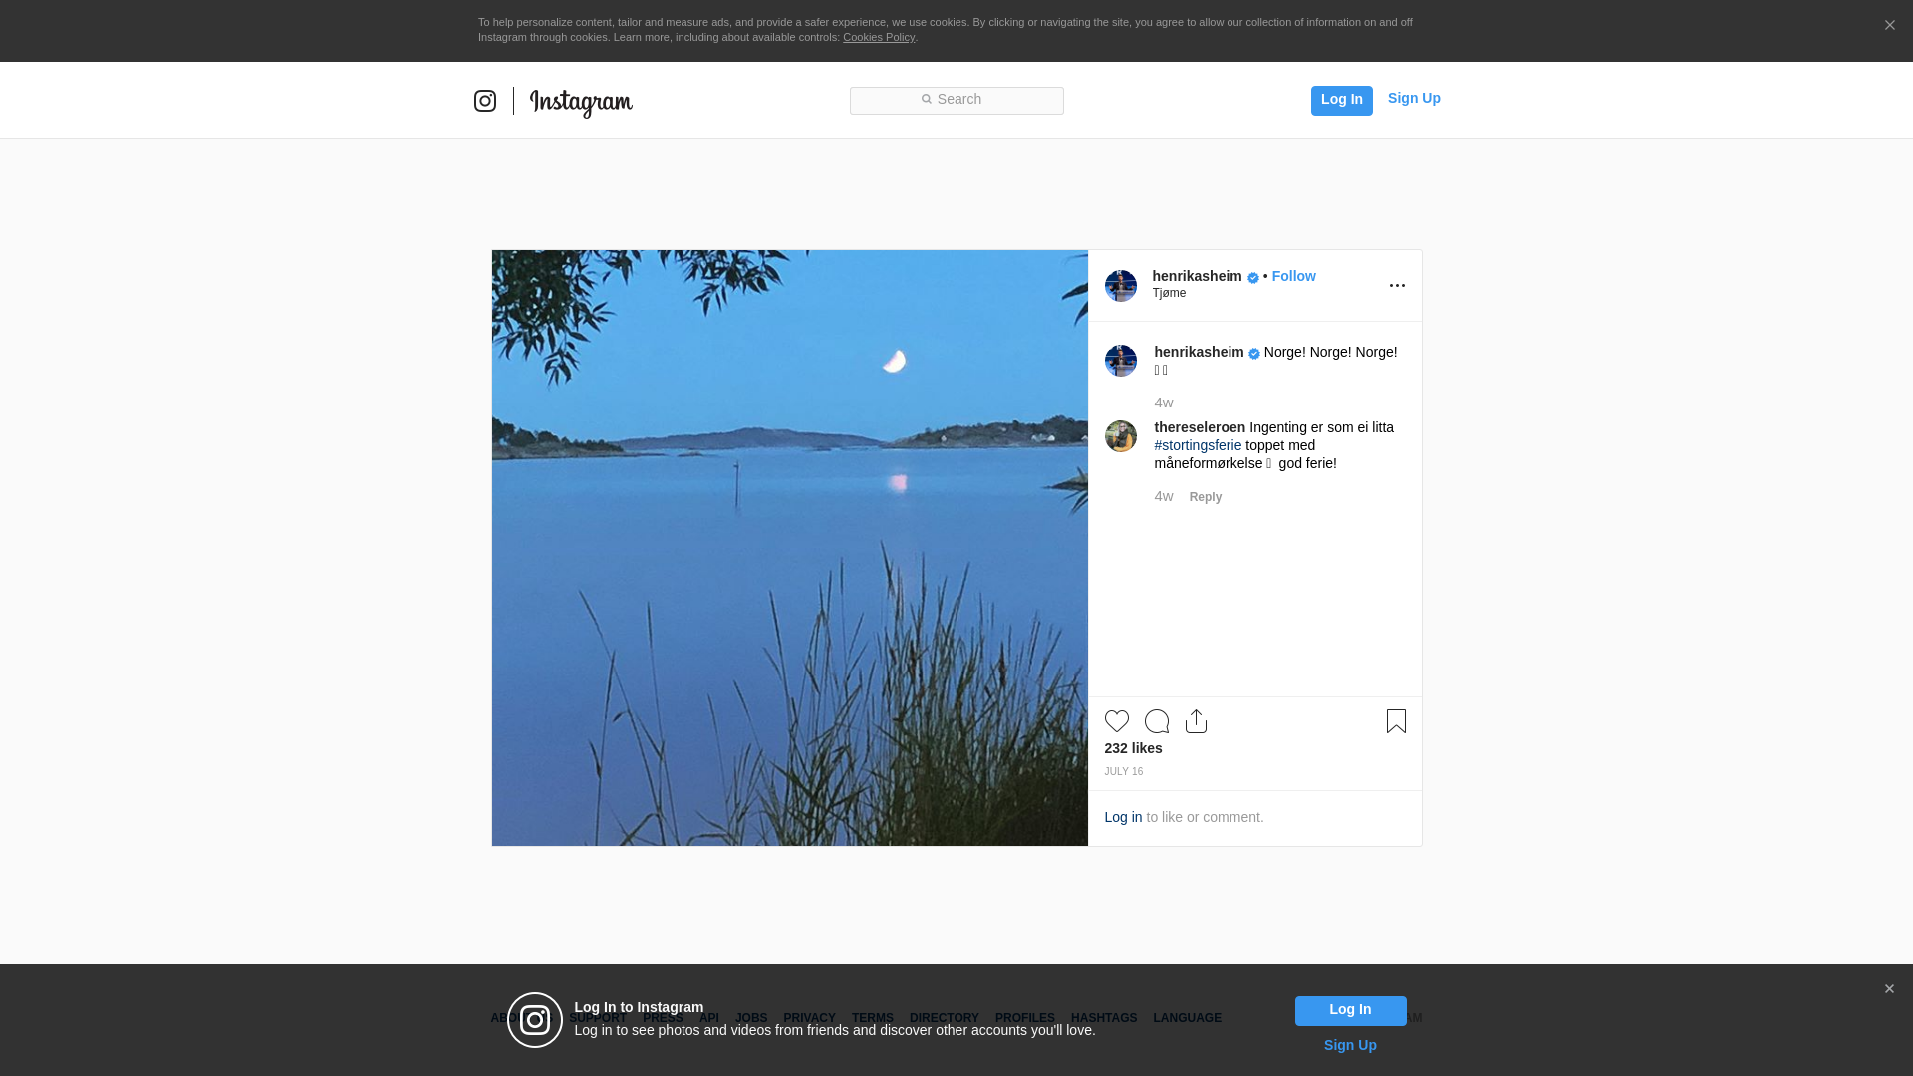
Task: Open the Sign Up header link
Action: pos(1414,98)
